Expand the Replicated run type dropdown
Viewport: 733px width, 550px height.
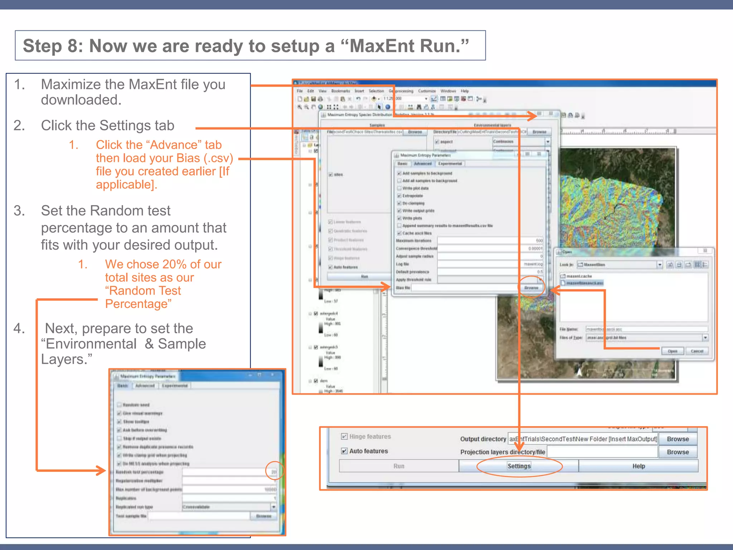tap(273, 507)
